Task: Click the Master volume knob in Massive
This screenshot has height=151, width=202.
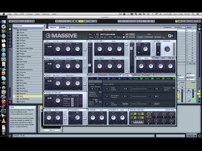Action: 167,49
